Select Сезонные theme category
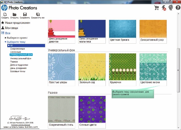 pyautogui.click(x=16, y=52)
